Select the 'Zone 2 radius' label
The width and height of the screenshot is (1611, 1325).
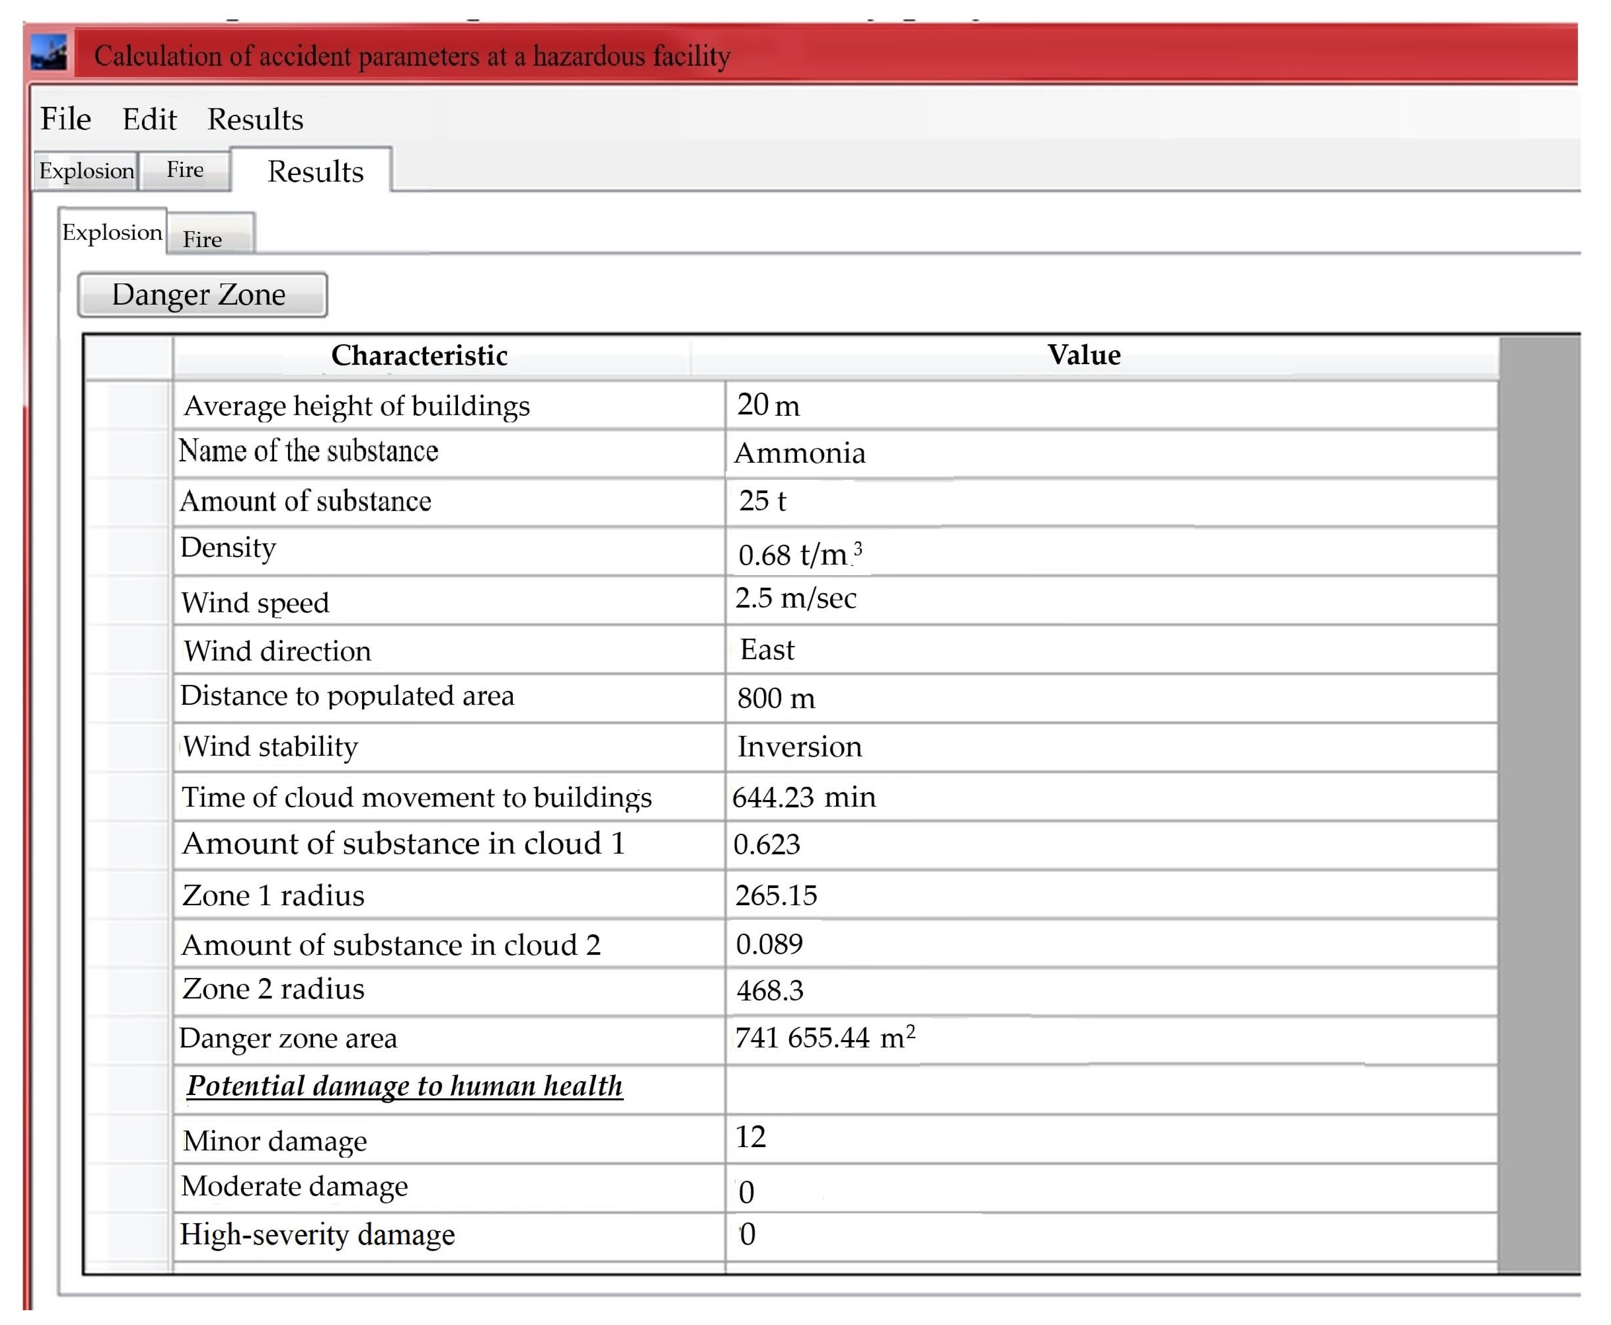(449, 992)
